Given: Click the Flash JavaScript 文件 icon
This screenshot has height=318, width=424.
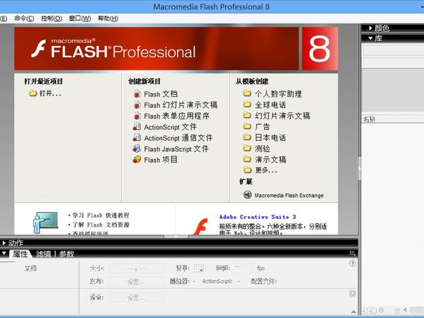Looking at the screenshot, I should [x=137, y=149].
